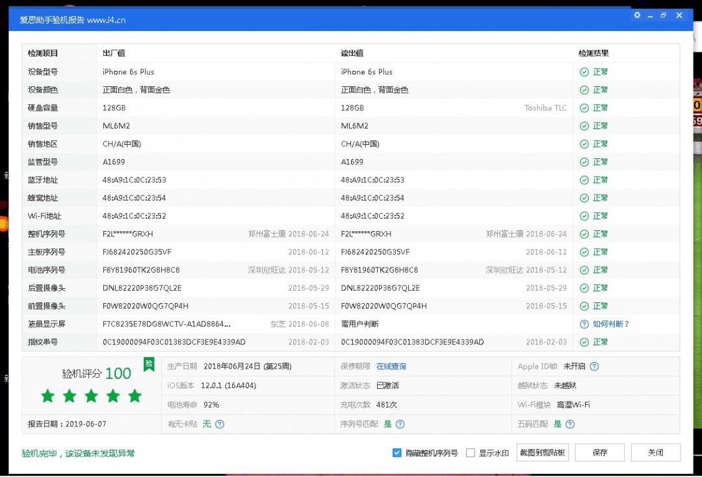Image resolution: width=702 pixels, height=477 pixels.
Task: Select factory mainboard serial FJ682420250G35VF
Action: tap(137, 252)
